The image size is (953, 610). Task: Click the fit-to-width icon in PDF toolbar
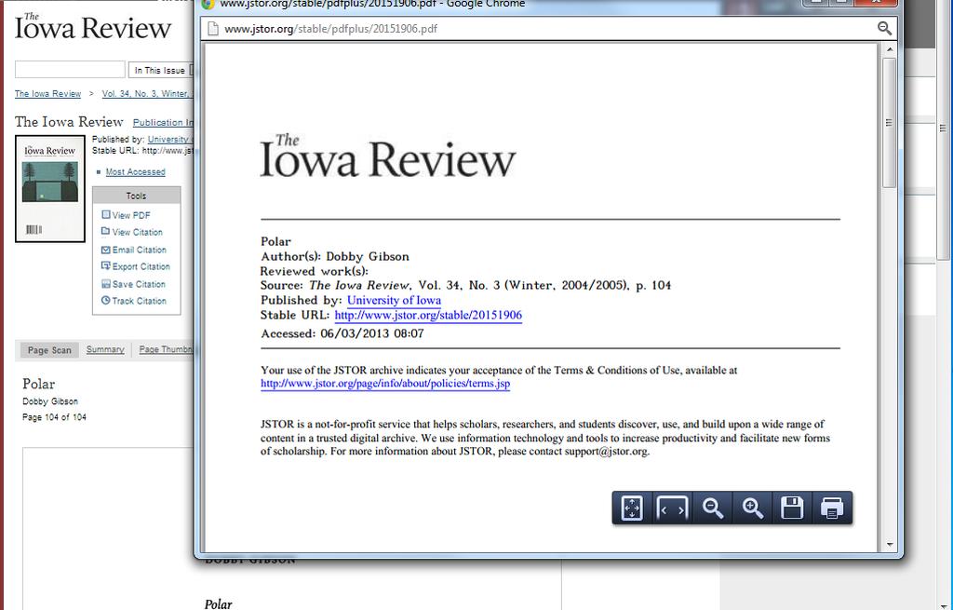(672, 508)
